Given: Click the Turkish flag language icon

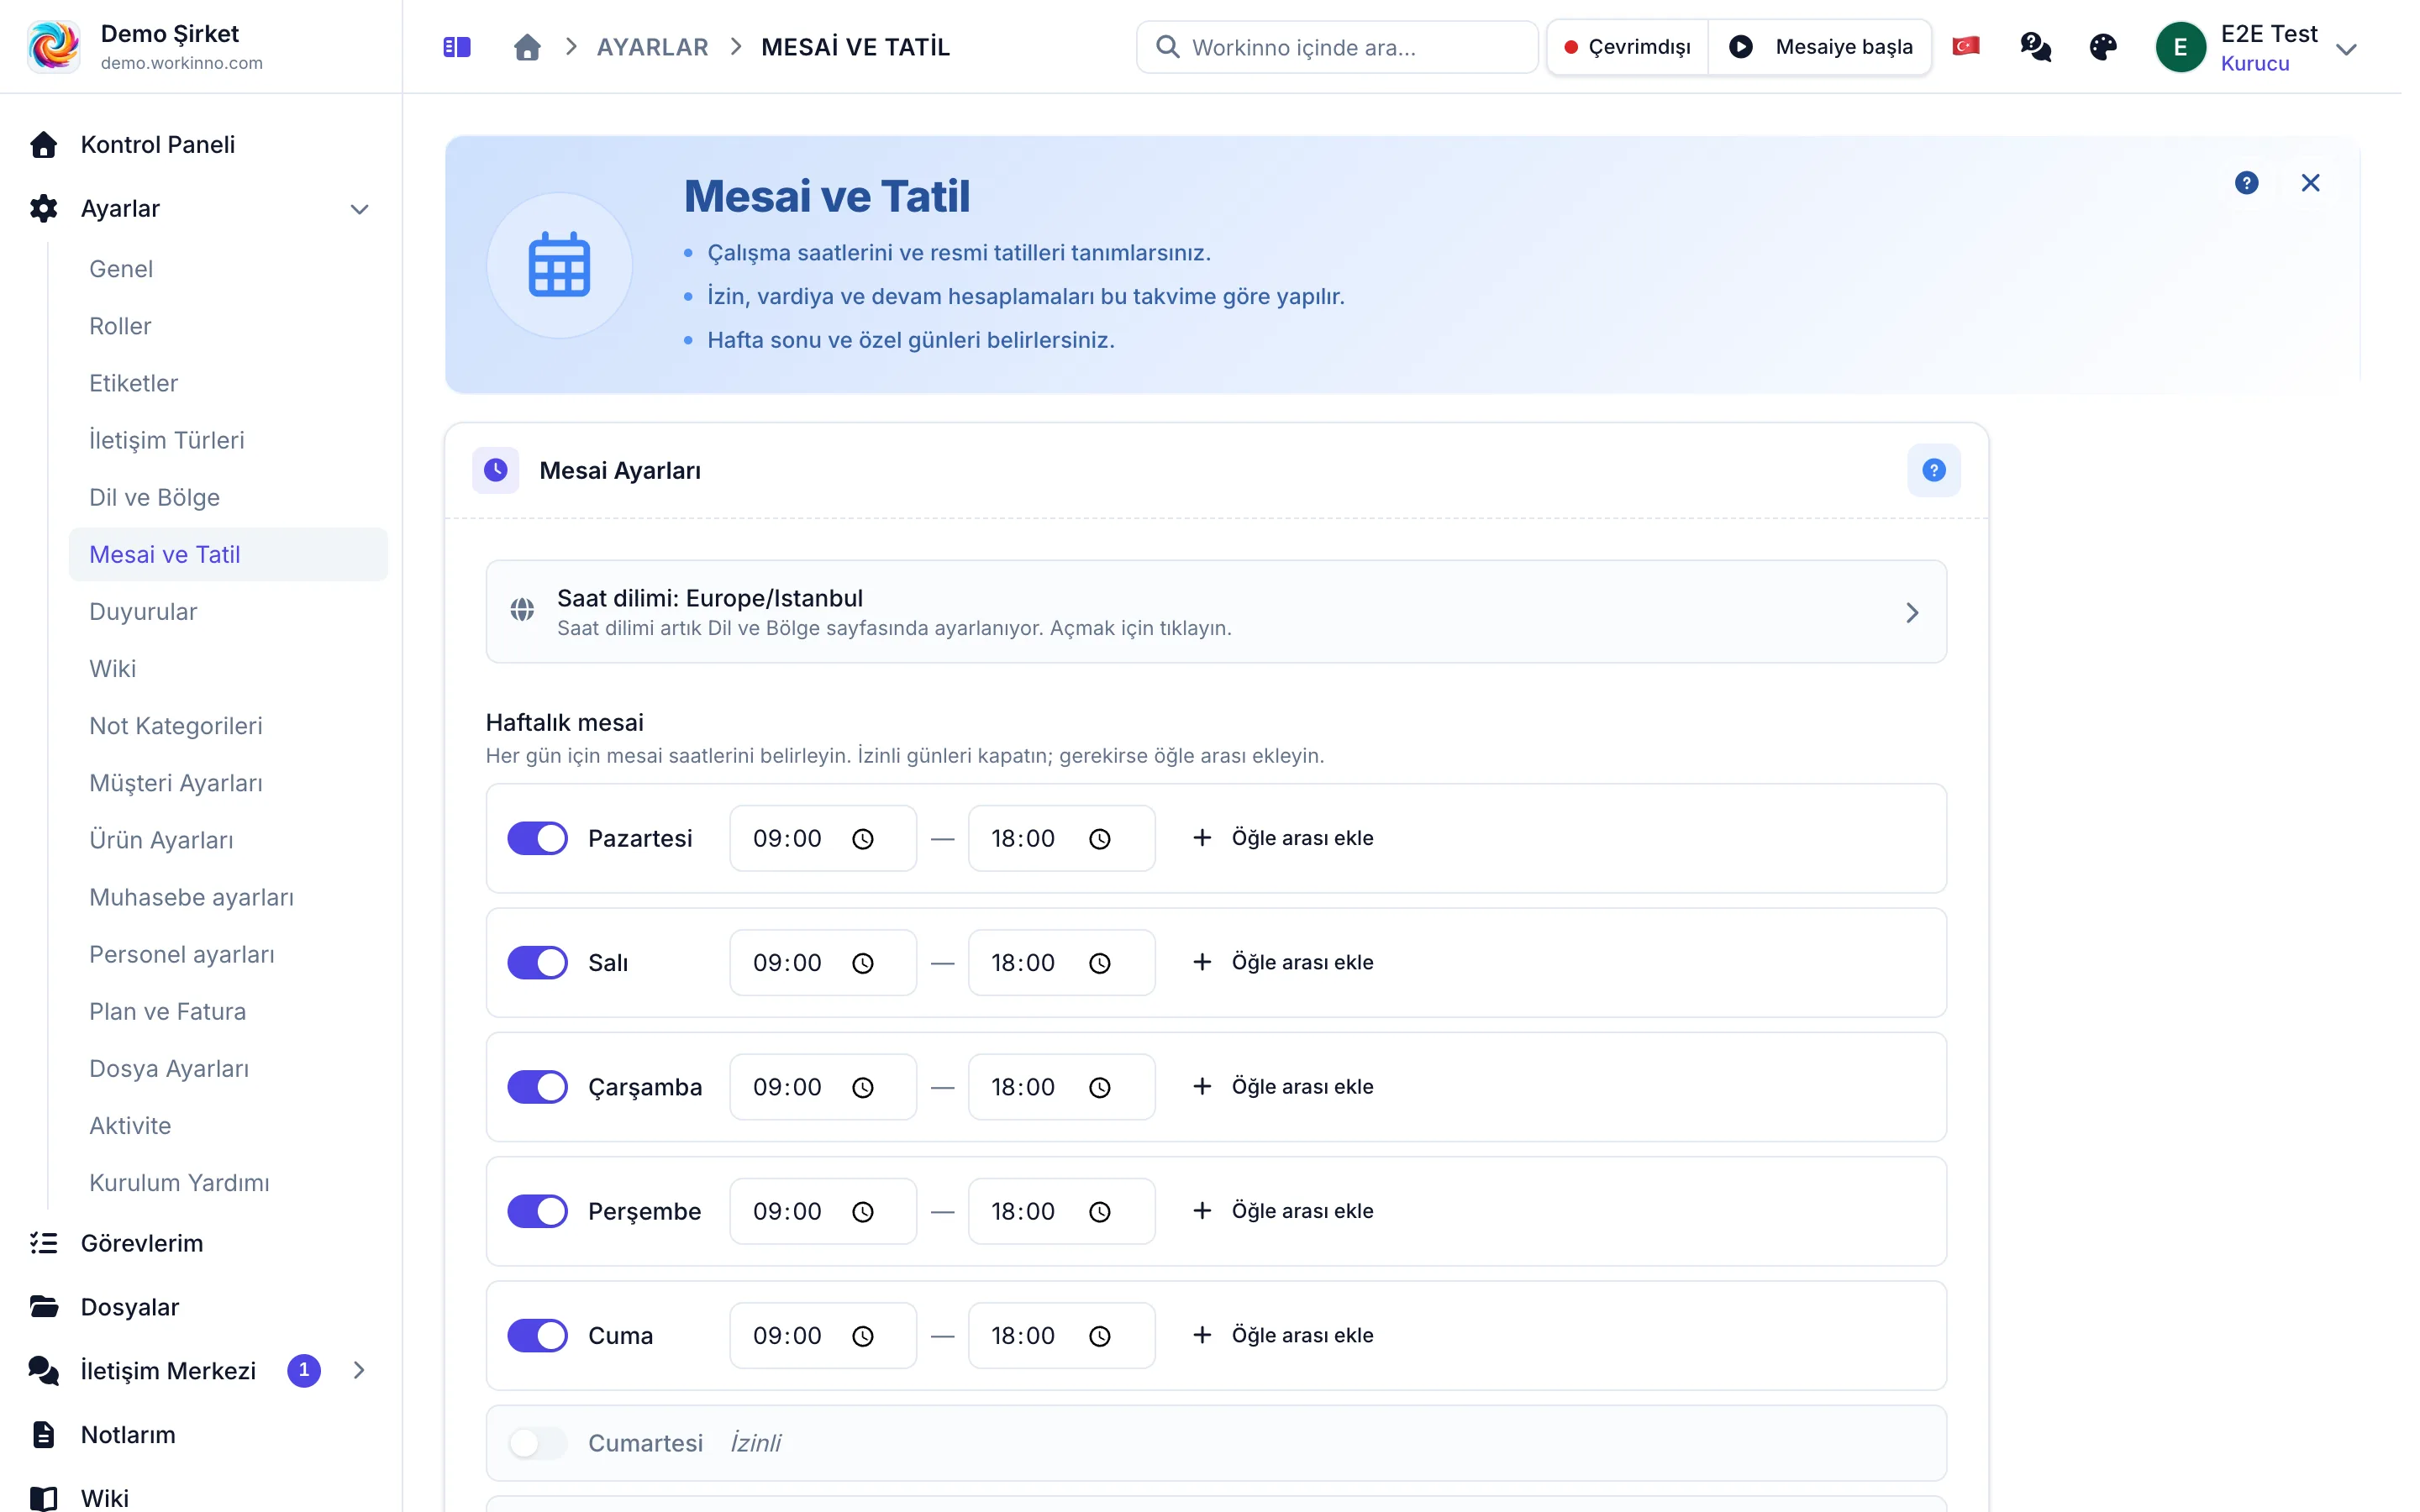Looking at the screenshot, I should [1966, 46].
